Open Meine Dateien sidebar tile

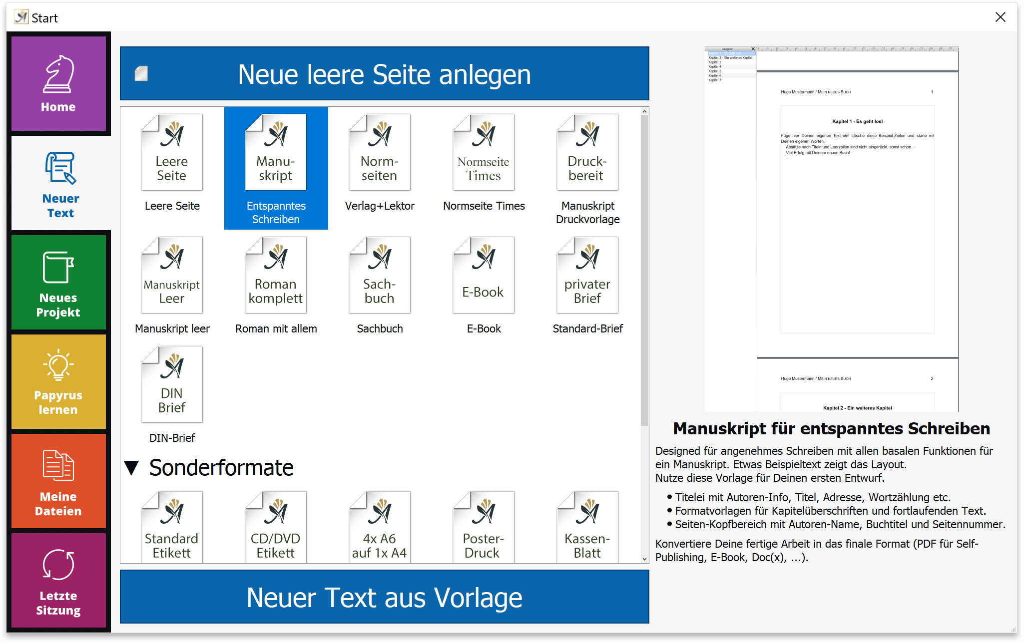pos(58,481)
